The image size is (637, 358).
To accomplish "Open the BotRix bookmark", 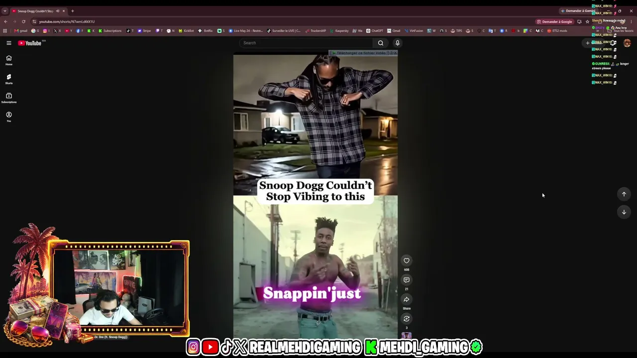I will pos(206,31).
